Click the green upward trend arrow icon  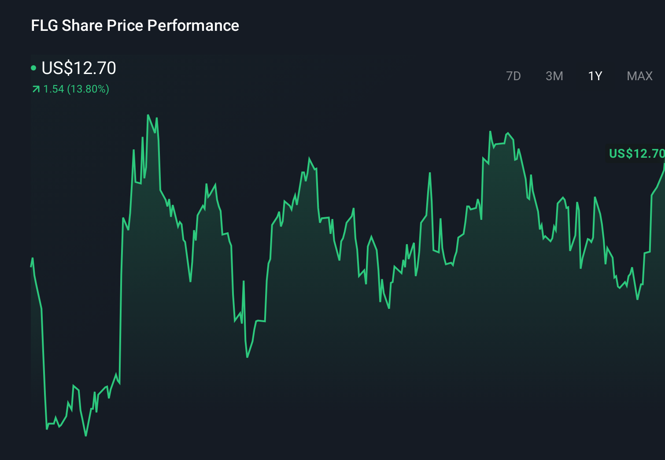point(35,89)
